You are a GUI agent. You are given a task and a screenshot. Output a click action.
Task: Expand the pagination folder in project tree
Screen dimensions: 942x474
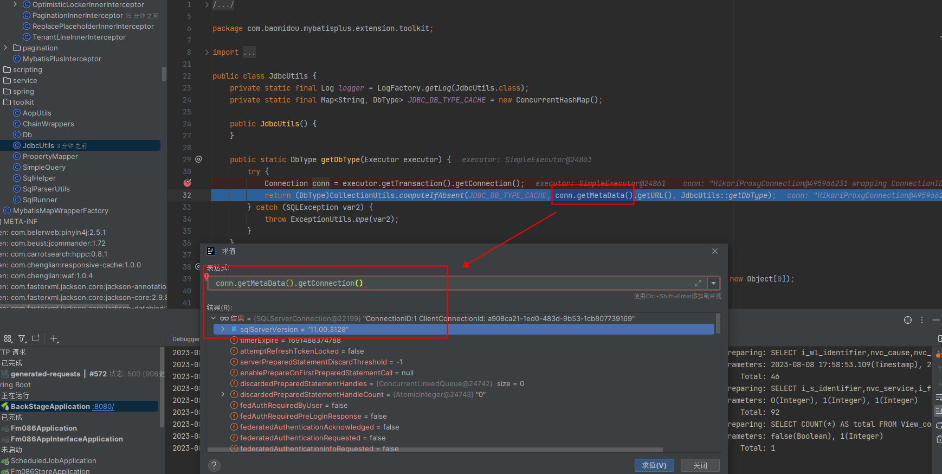click(x=6, y=48)
